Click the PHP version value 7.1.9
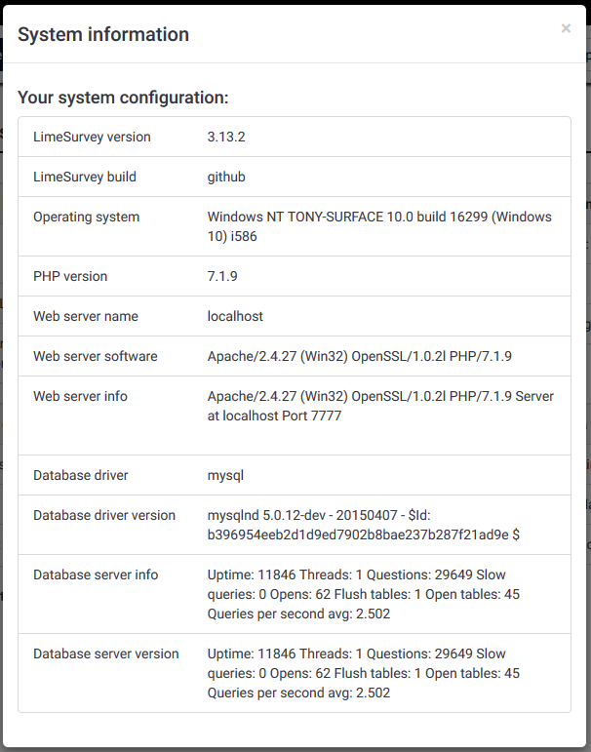 point(222,277)
